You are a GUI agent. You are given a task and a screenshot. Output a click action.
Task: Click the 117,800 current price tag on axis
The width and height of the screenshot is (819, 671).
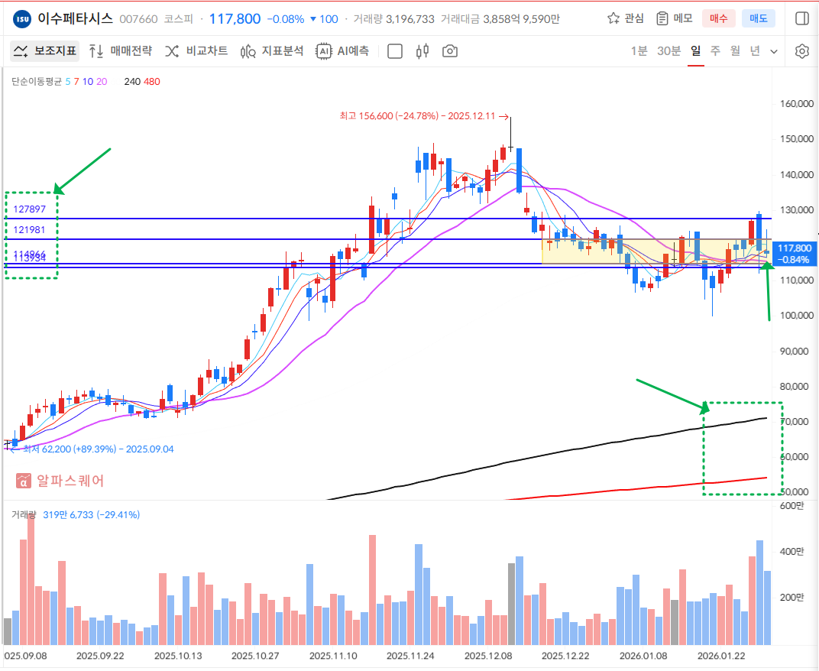(793, 253)
